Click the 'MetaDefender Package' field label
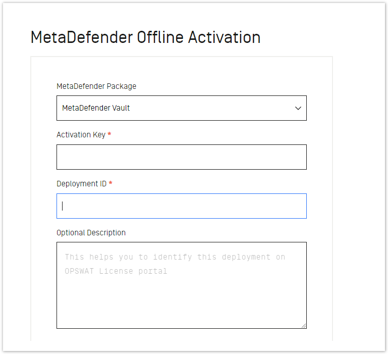This screenshot has height=354, width=388. [x=96, y=86]
